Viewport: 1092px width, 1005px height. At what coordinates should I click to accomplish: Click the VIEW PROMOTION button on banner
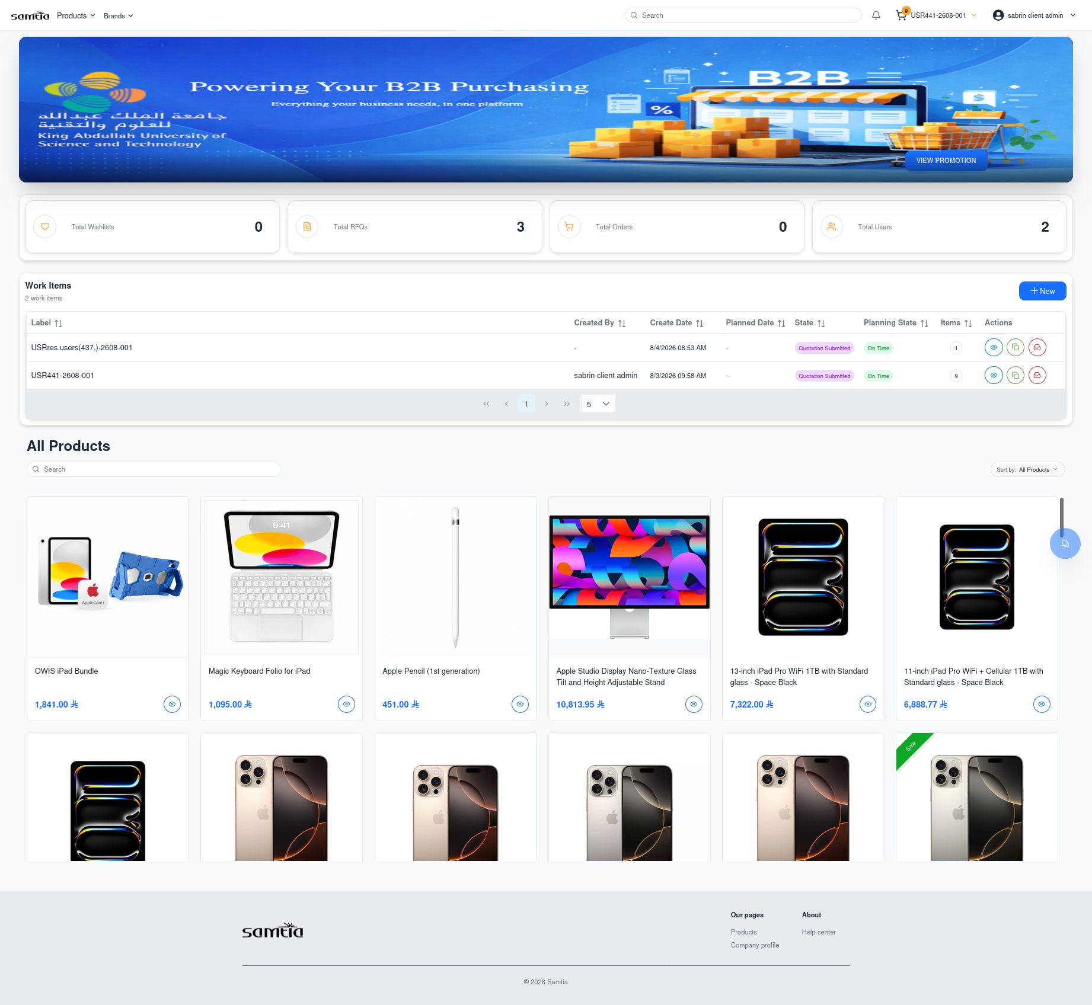946,161
